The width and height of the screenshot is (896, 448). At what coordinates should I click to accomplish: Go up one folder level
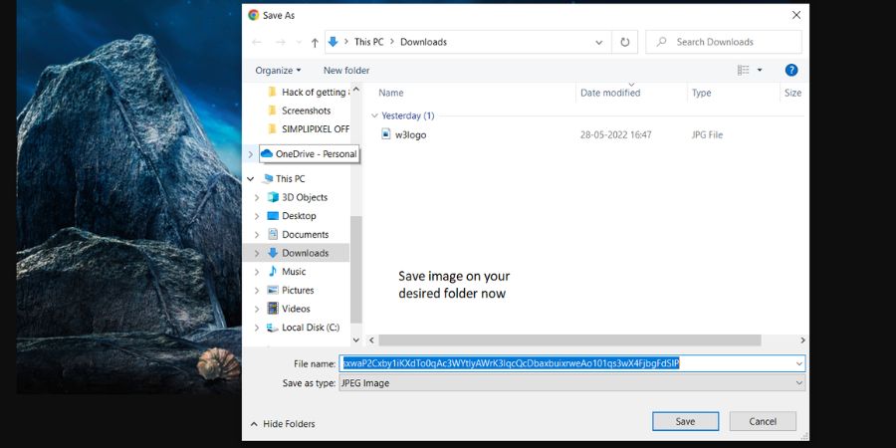(315, 42)
